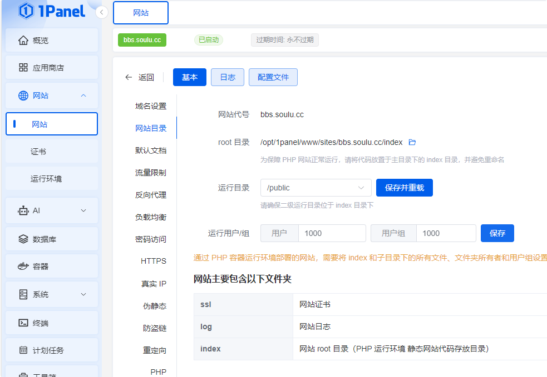
Task: Switch to the 配置文件 tab
Action: click(x=273, y=77)
